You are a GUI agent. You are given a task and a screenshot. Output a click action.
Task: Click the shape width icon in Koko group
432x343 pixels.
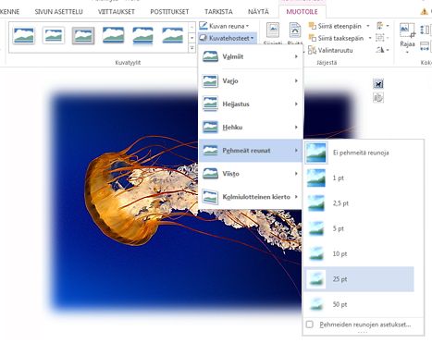click(425, 46)
